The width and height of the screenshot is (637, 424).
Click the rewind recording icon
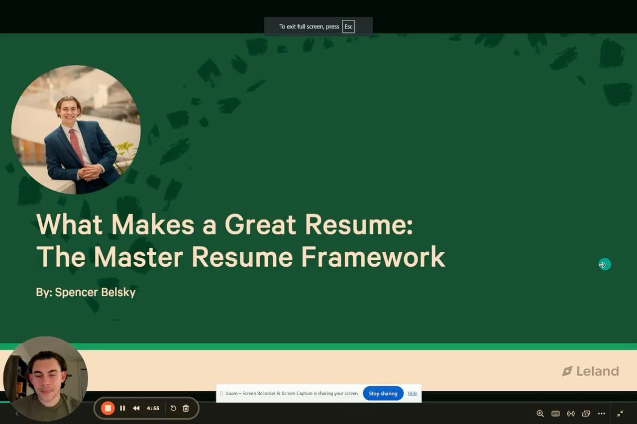(x=136, y=408)
